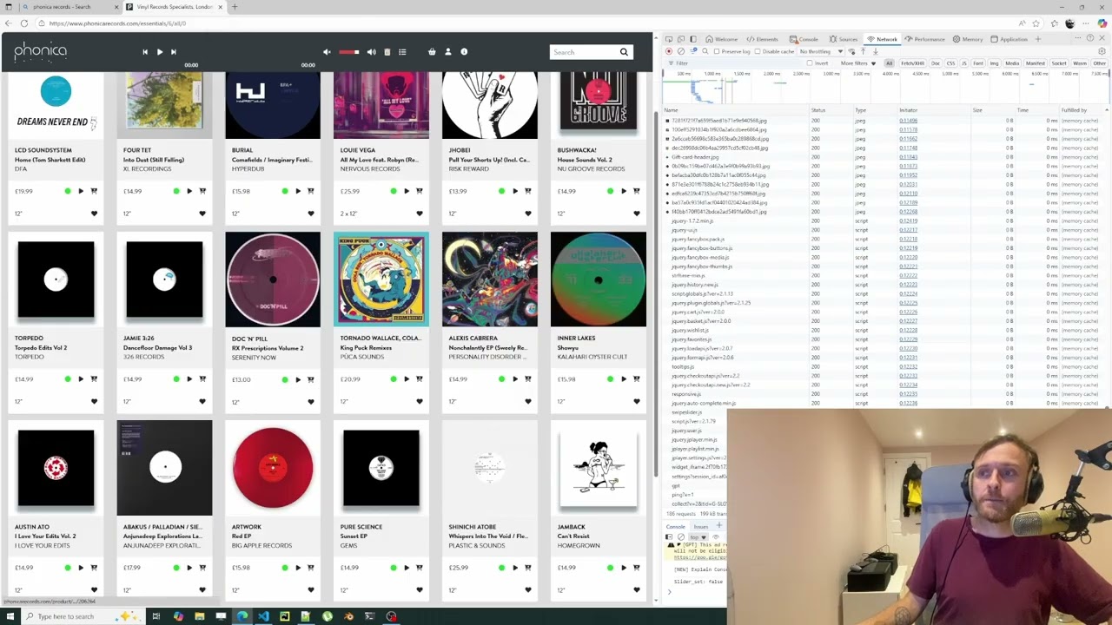Filter network requests by Fetch/XHR

point(912,63)
